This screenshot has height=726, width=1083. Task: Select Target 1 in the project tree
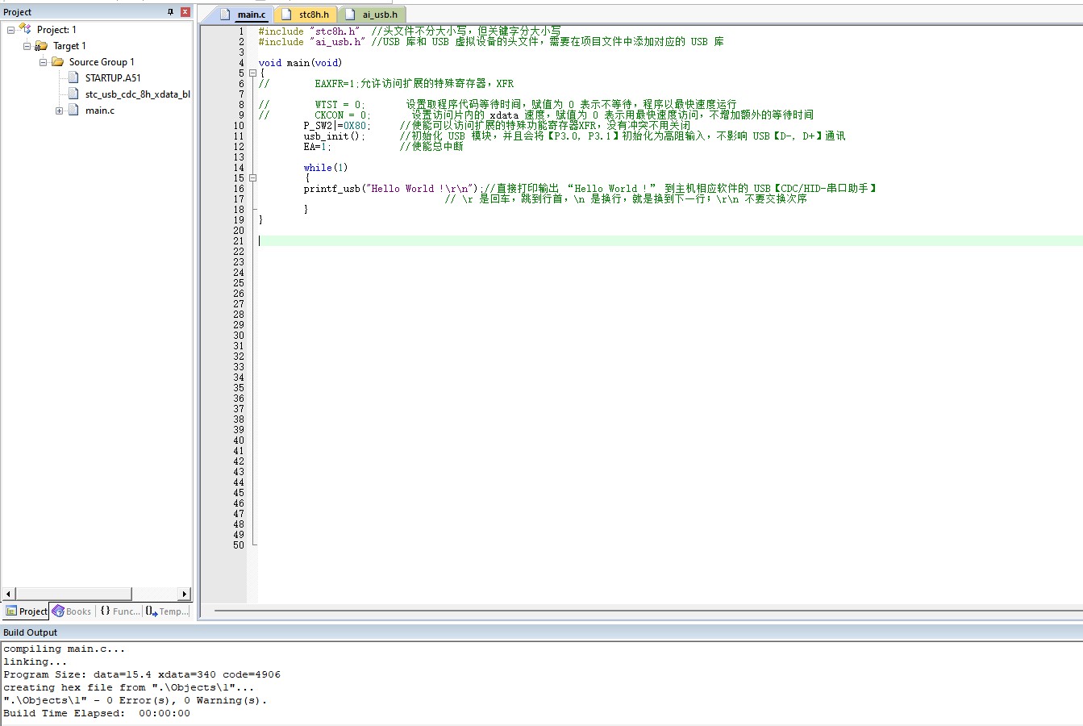point(69,46)
